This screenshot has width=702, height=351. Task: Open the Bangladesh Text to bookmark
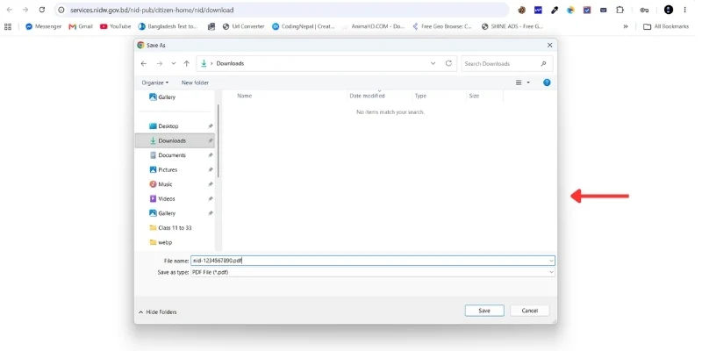point(168,26)
